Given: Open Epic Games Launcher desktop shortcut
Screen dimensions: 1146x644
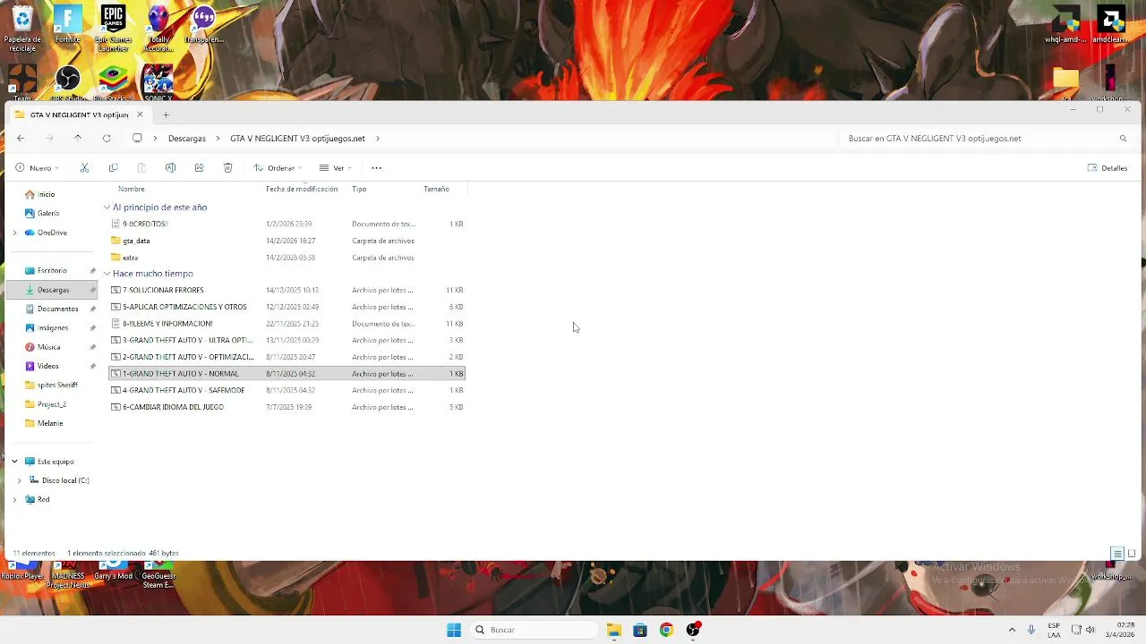Looking at the screenshot, I should (113, 28).
